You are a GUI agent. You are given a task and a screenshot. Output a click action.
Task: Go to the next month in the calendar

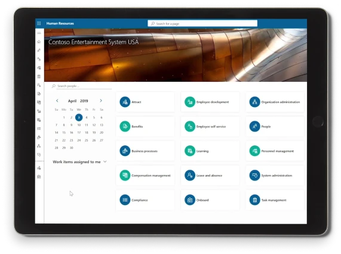coord(101,100)
